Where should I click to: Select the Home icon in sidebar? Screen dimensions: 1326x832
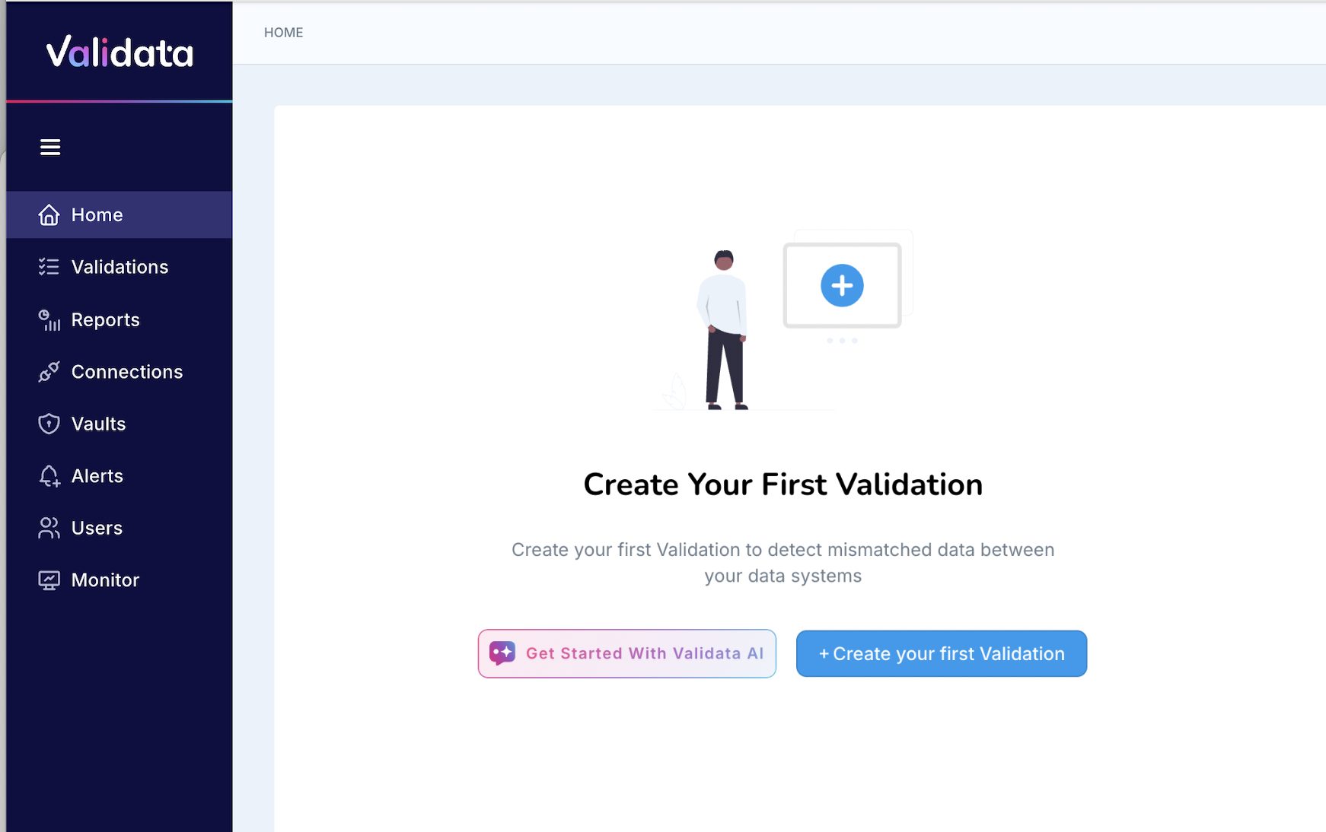(49, 214)
